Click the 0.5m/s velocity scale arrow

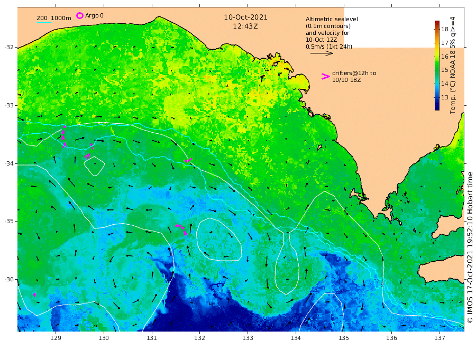(322, 53)
